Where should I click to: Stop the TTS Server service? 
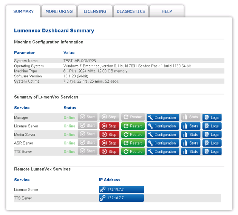click(x=109, y=152)
